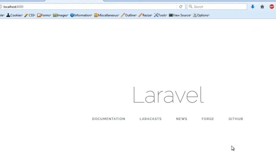Go to the home page icon
The image size is (276, 155).
coord(262,7)
